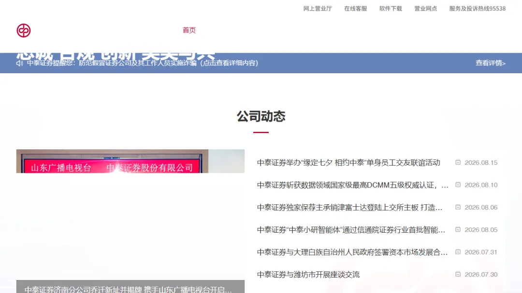Click the 公司动态 section heading

[261, 116]
